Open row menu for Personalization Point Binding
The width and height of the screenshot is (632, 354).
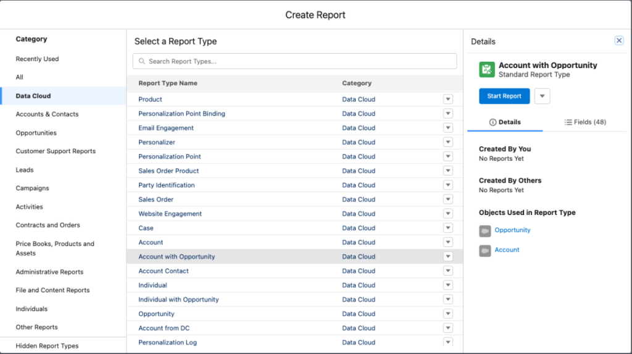point(448,114)
